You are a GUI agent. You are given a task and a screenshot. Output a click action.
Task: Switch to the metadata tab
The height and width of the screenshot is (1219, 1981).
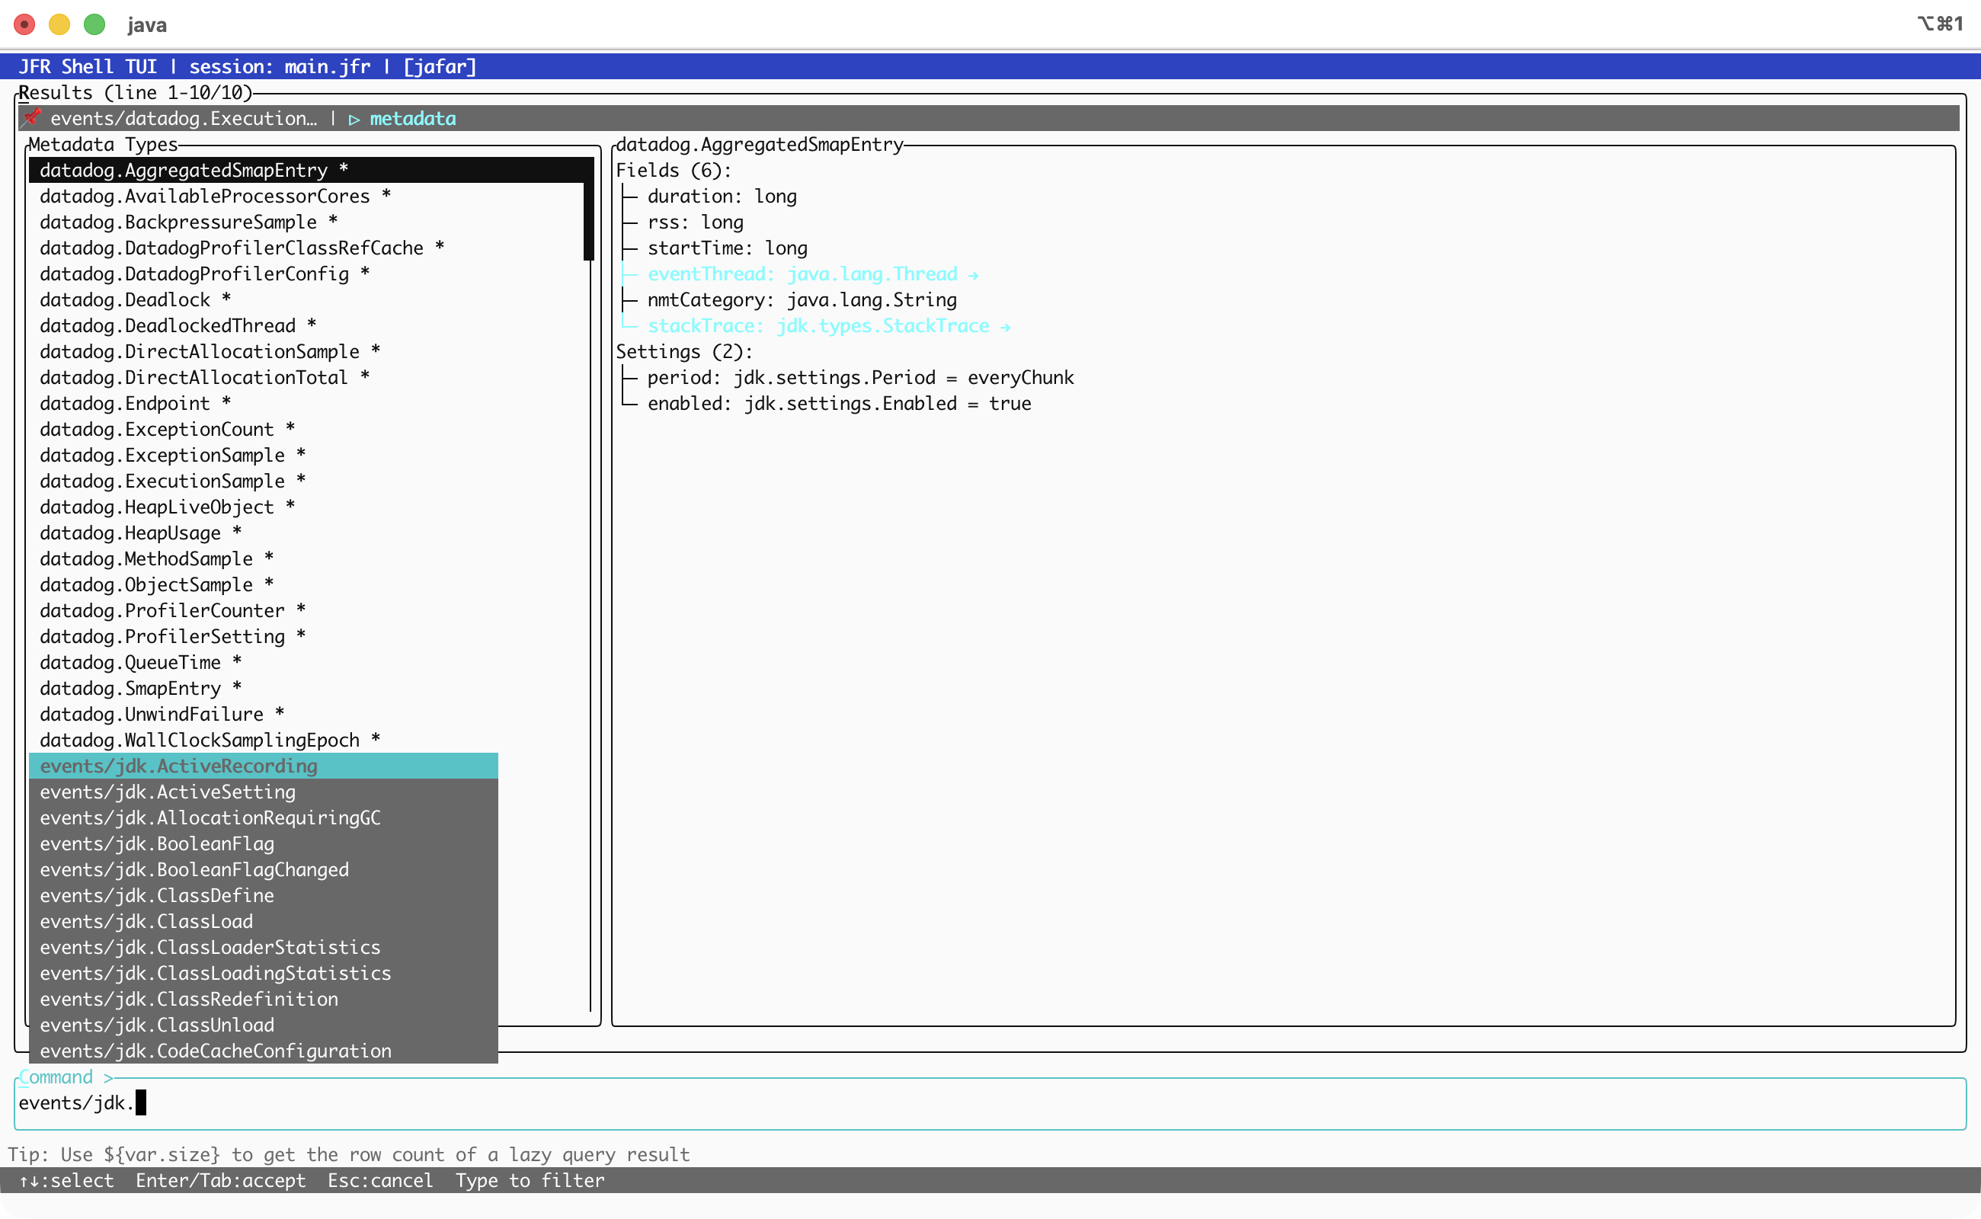click(412, 120)
